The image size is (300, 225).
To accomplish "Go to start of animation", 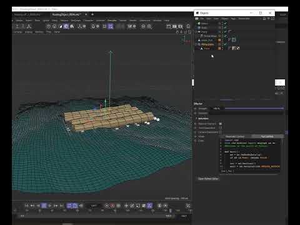I will (x=26, y=206).
